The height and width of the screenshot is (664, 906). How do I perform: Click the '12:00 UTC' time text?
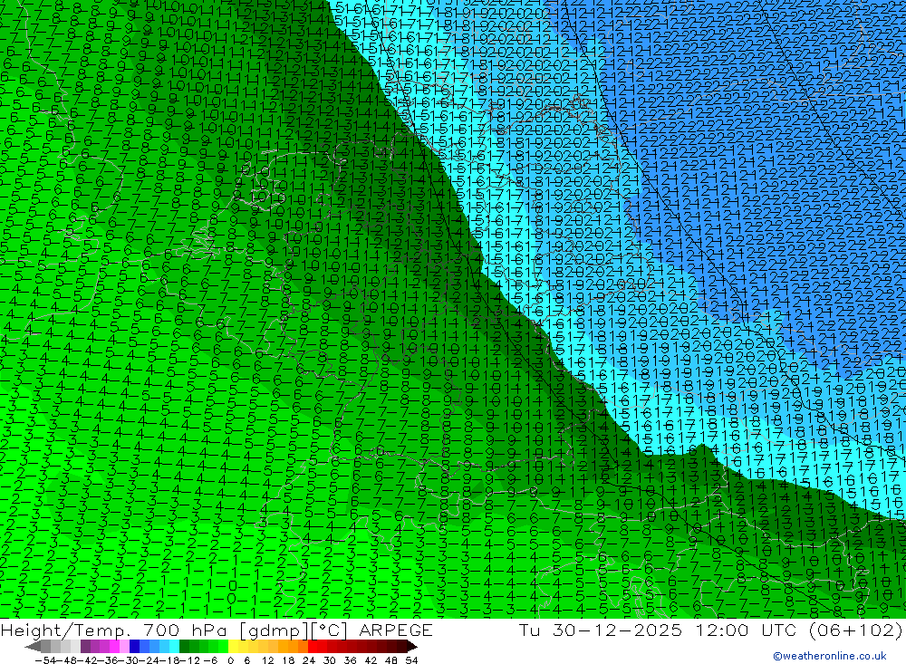[x=746, y=630]
